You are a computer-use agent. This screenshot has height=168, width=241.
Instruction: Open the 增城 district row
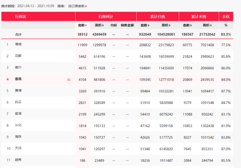pos(18,45)
